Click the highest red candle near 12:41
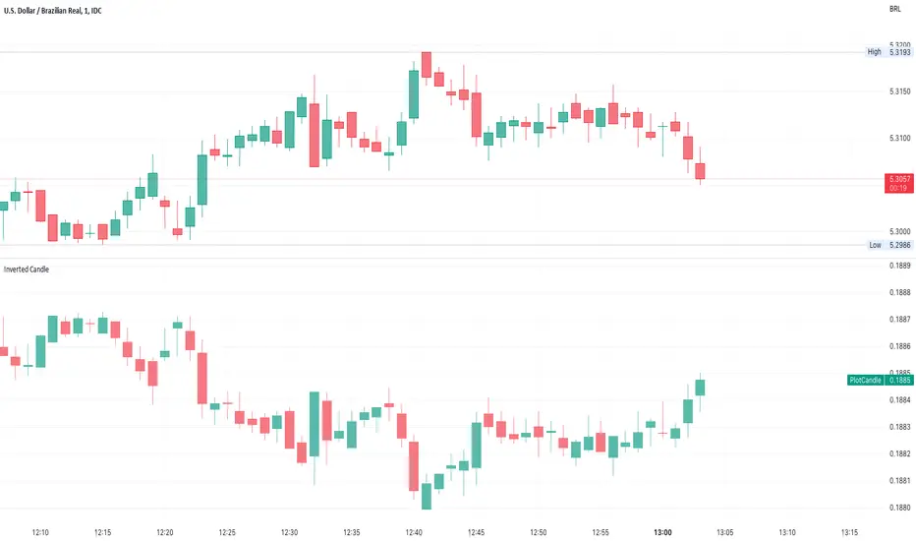 point(427,65)
